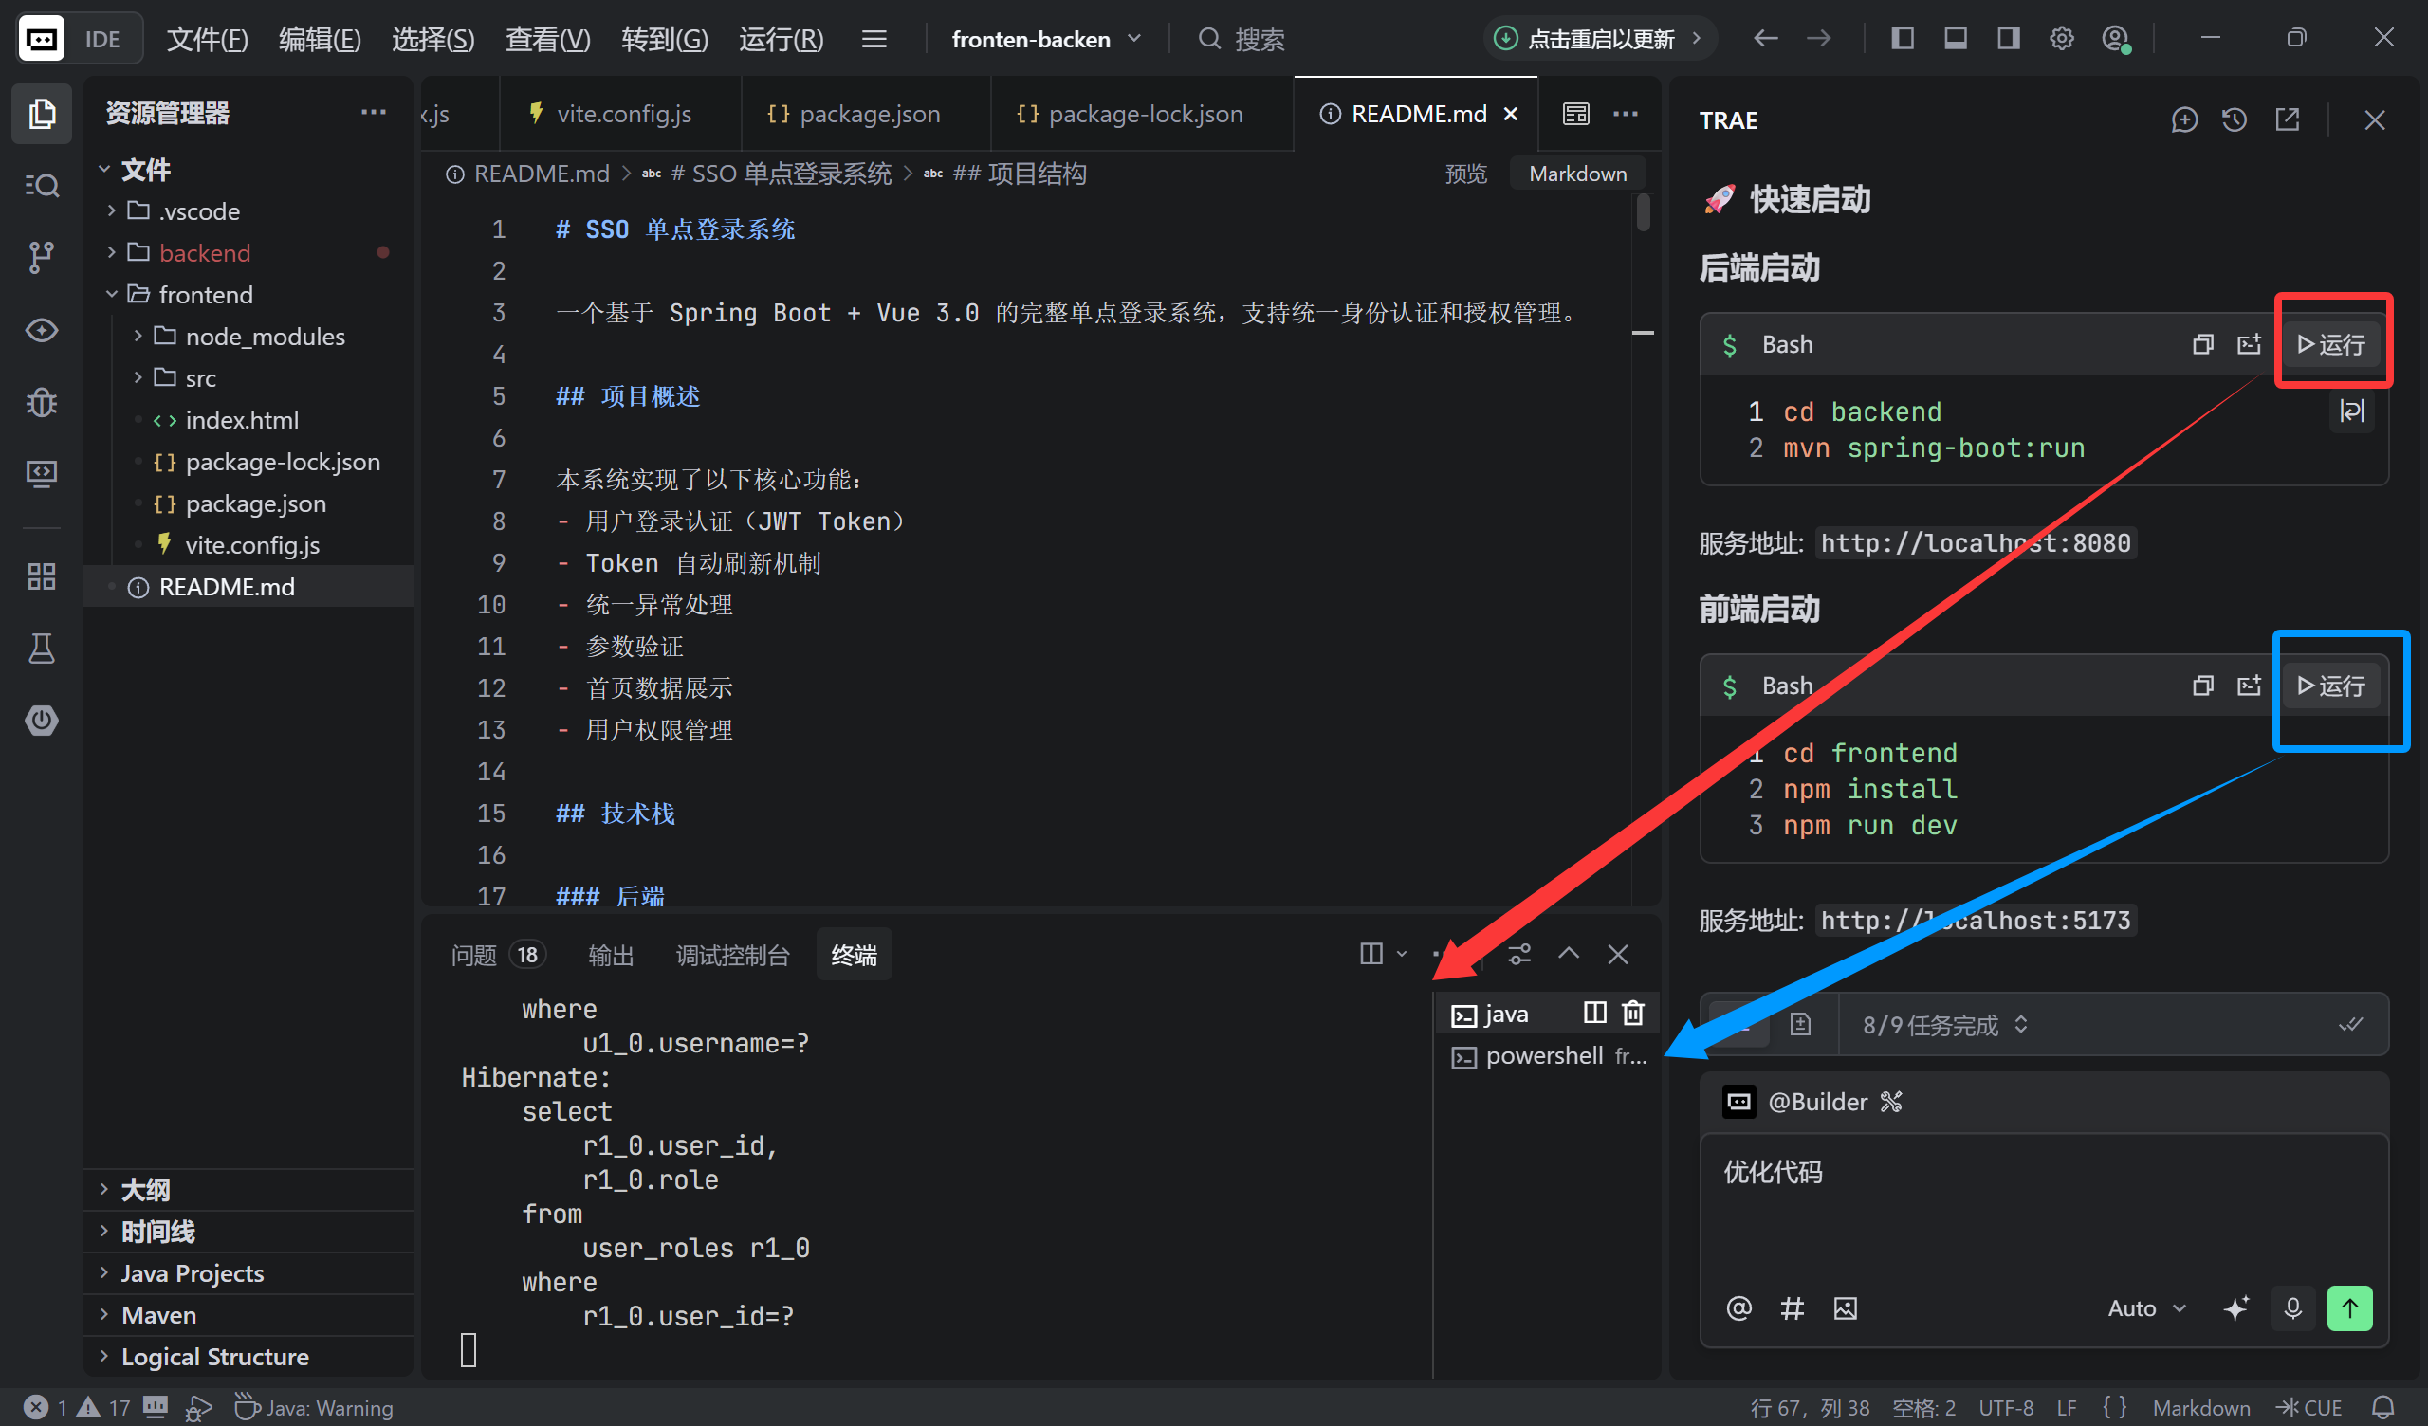This screenshot has height=1426, width=2428.
Task: Expand the Java Projects section
Action: tap(192, 1272)
